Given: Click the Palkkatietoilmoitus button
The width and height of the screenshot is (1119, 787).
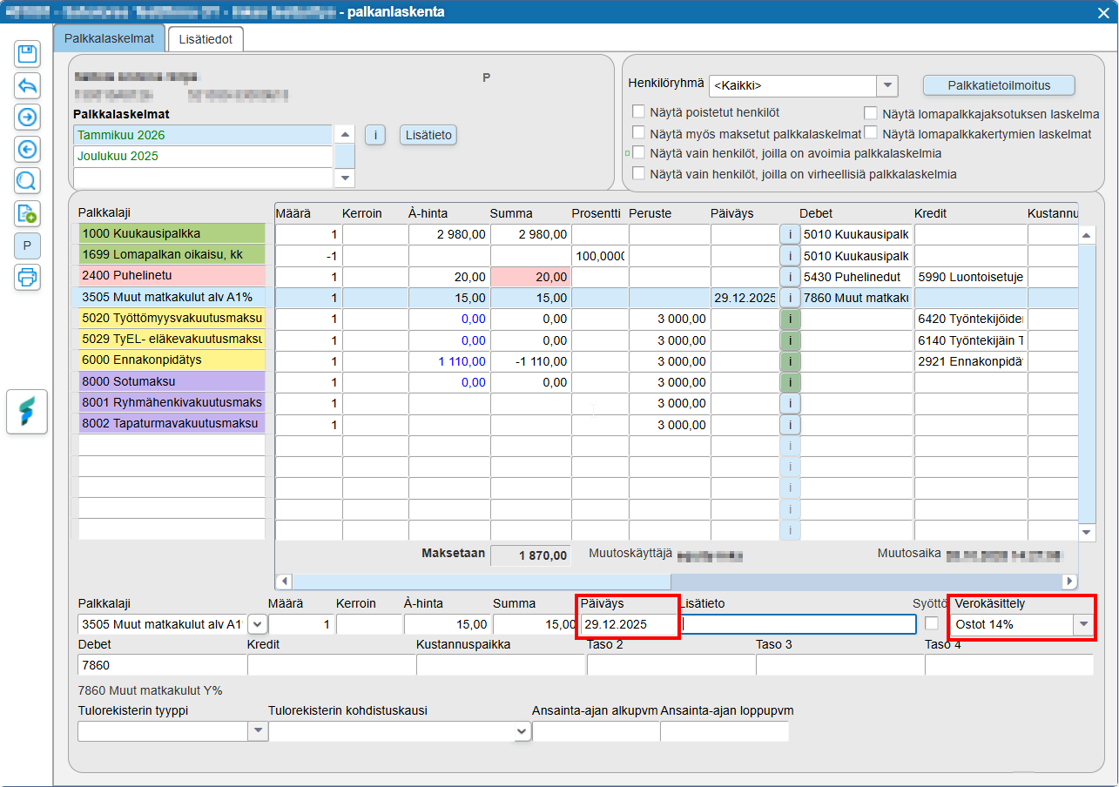Looking at the screenshot, I should (x=999, y=85).
